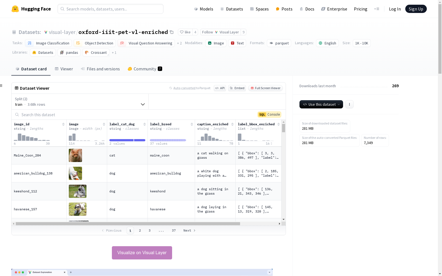Click the Log In link
This screenshot has height=276, width=442.
click(395, 9)
